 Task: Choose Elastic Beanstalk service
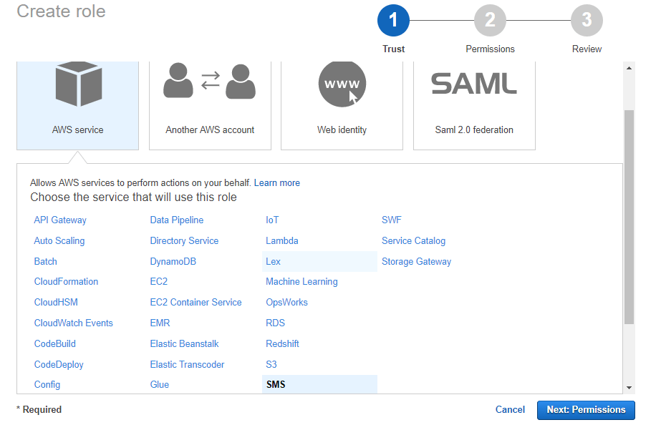click(x=185, y=344)
